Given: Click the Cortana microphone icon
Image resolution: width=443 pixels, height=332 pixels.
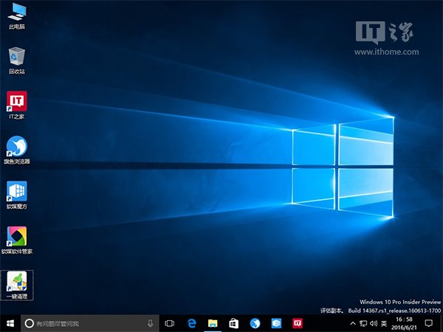Looking at the screenshot, I should click(x=150, y=323).
